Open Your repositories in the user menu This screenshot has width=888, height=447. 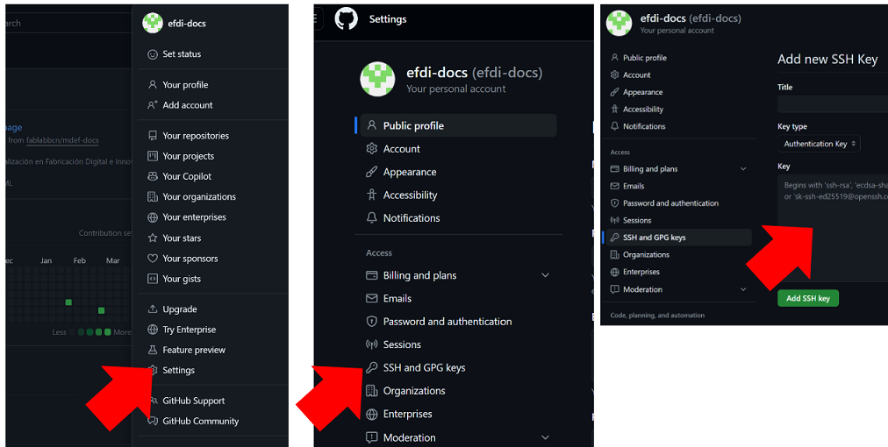pos(196,136)
